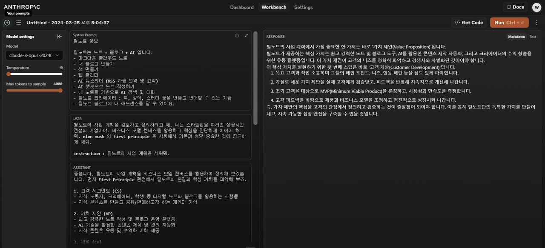Open the Model selection dropdown
Image resolution: width=545 pixels, height=248 pixels.
pyautogui.click(x=34, y=55)
